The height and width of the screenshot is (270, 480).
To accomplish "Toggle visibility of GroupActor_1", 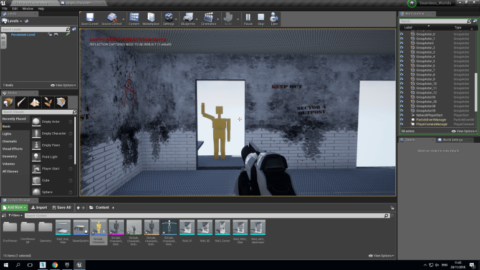I will [x=401, y=39].
